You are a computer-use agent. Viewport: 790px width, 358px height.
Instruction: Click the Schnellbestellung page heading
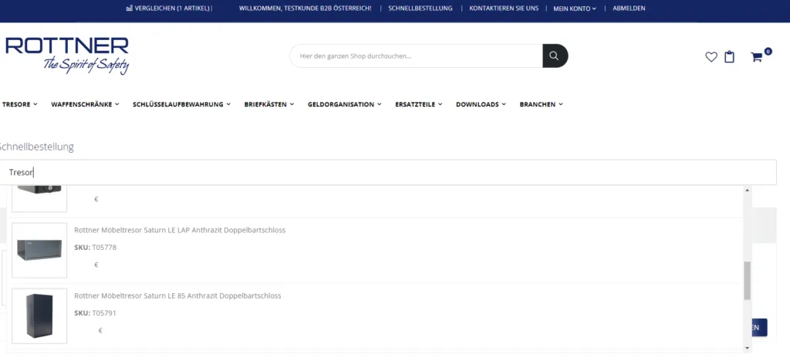point(36,147)
